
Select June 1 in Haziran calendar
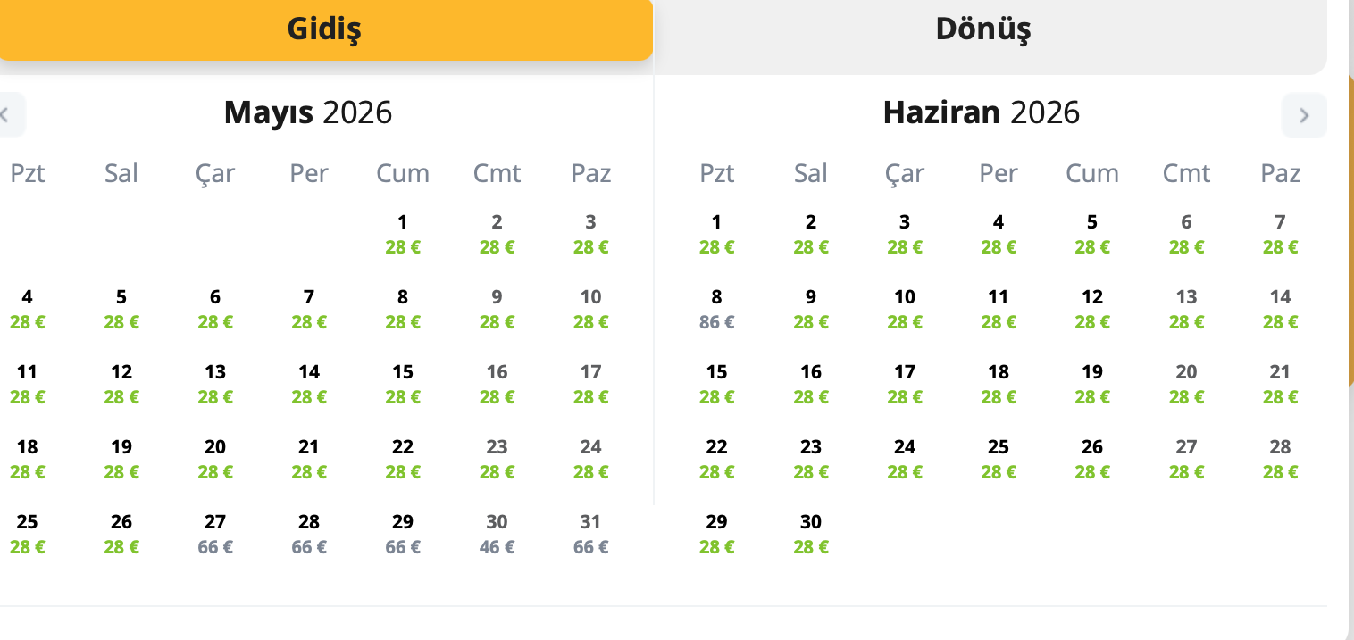pos(716,234)
